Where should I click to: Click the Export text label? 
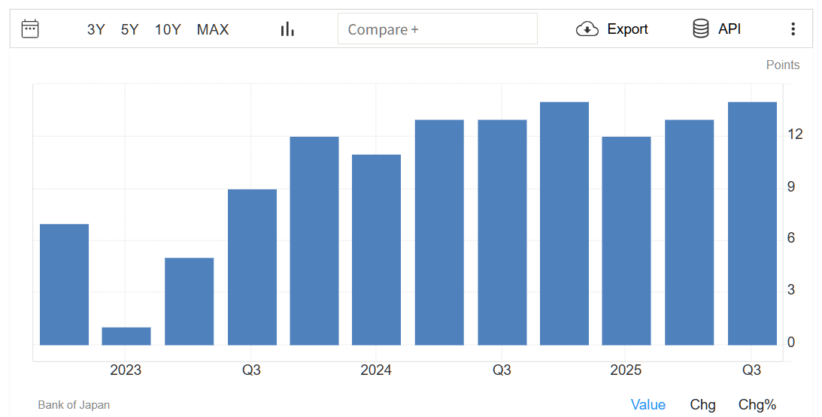coord(627,29)
